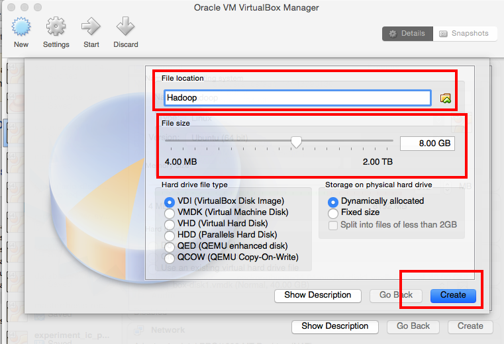Select HDD (Parallels Hard Disk) option
The height and width of the screenshot is (344, 504).
tap(170, 236)
